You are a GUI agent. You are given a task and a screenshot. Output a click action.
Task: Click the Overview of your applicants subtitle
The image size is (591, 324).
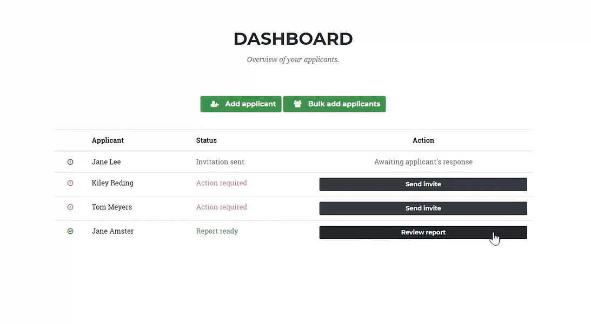(x=293, y=59)
